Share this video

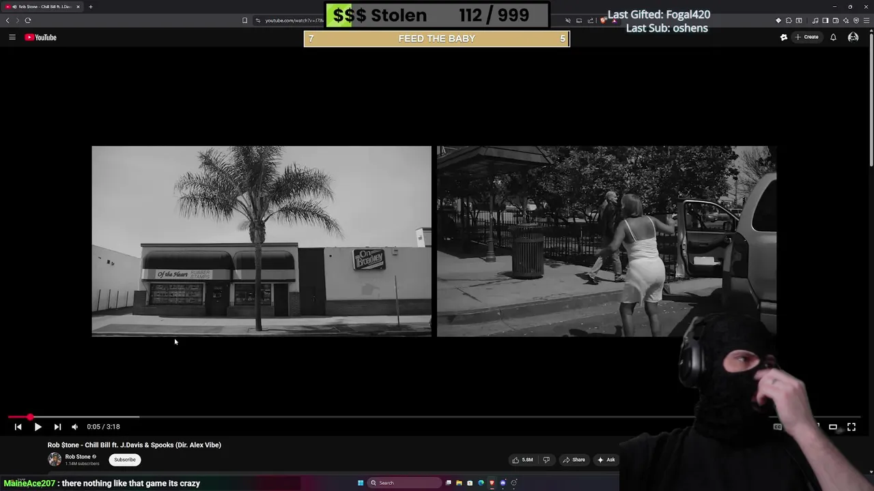(x=574, y=460)
